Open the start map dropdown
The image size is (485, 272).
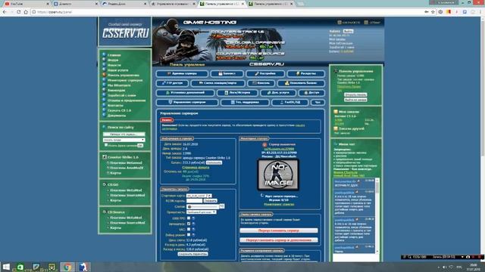point(199,196)
